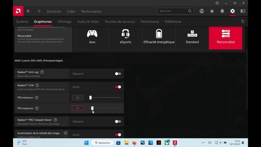261x147 pixels.
Task: Select the Standard graphics profile
Action: [x=192, y=38]
